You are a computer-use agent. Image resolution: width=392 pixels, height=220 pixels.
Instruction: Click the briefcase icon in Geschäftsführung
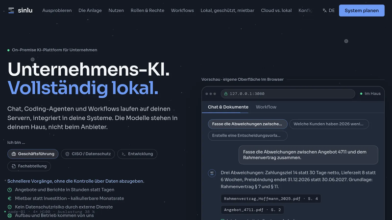coord(14,154)
